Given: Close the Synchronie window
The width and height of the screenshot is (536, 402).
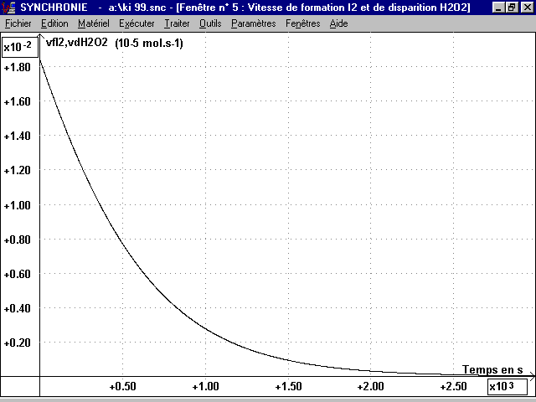Looking at the screenshot, I should click(527, 8).
